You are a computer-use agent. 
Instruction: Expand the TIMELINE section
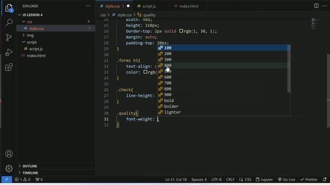pos(30,173)
